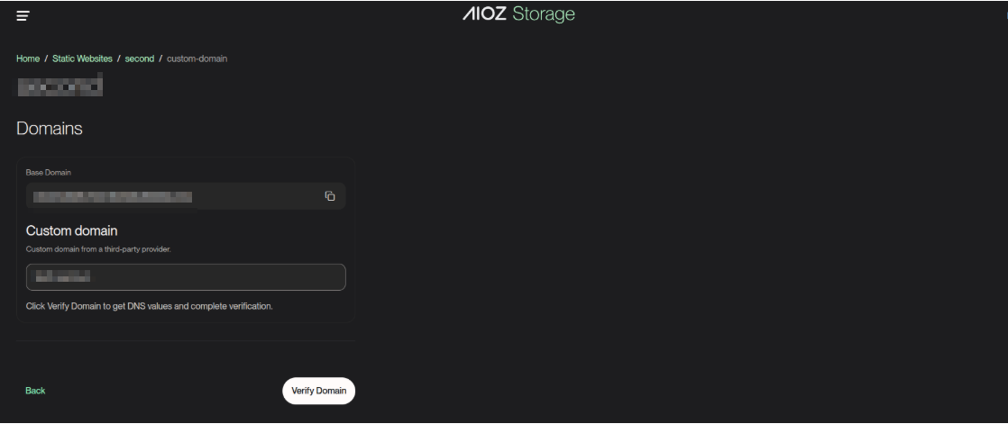
Task: Click the 'Storage' word in header
Action: [543, 14]
